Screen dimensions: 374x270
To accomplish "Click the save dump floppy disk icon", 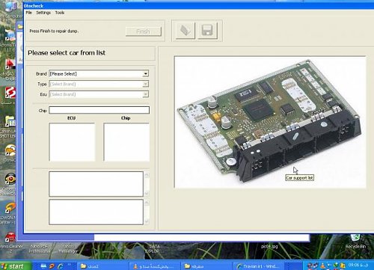I will (207, 31).
